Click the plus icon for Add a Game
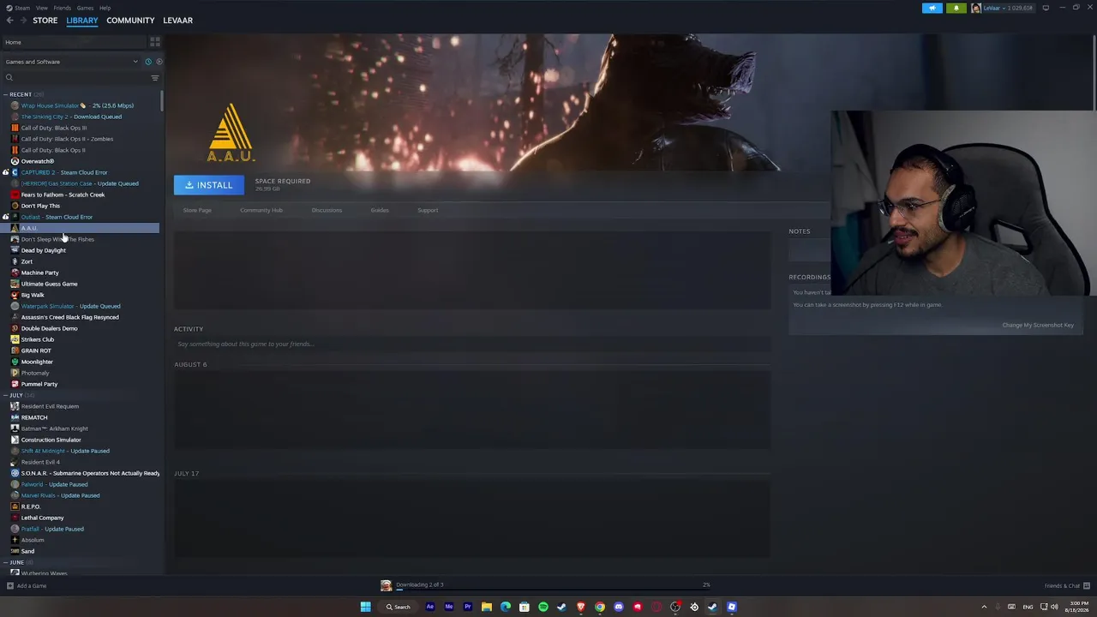1097x617 pixels. click(x=10, y=586)
